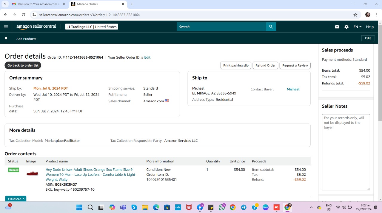Open File Explorer from taskbar
Screen dimensions: 382x213
pos(145,207)
